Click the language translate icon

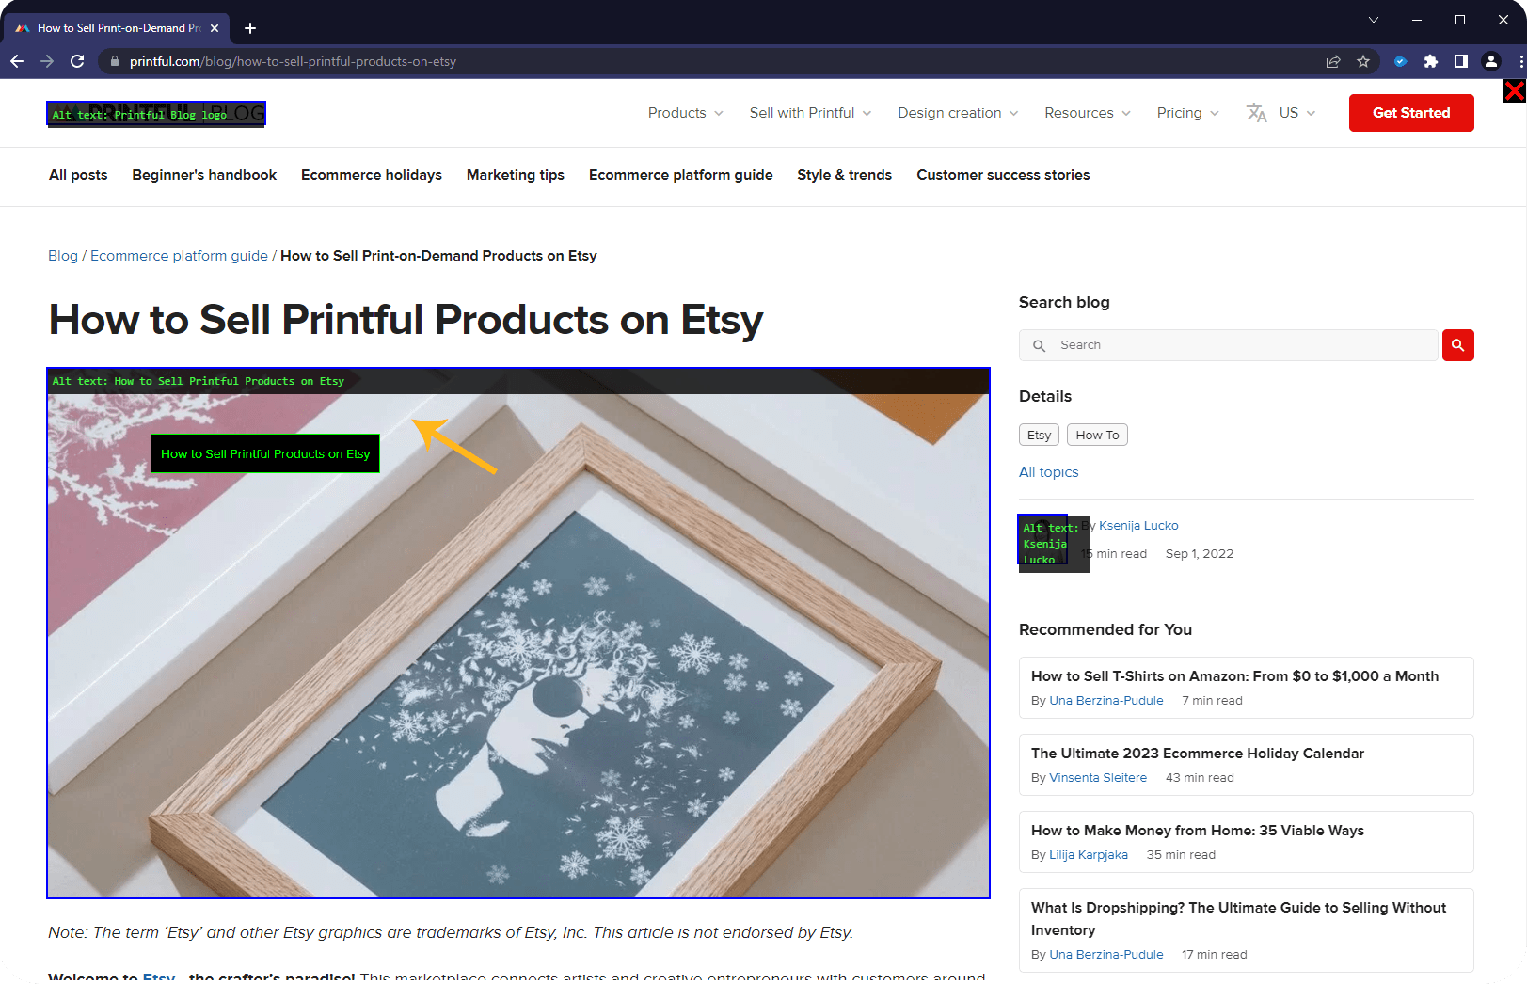pos(1257,113)
